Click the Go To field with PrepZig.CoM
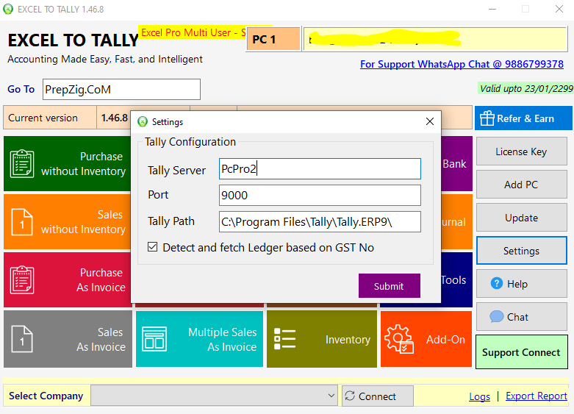 (x=121, y=89)
